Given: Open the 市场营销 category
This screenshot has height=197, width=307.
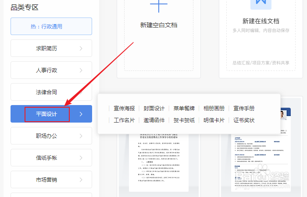Looking at the screenshot, I should tap(51, 179).
